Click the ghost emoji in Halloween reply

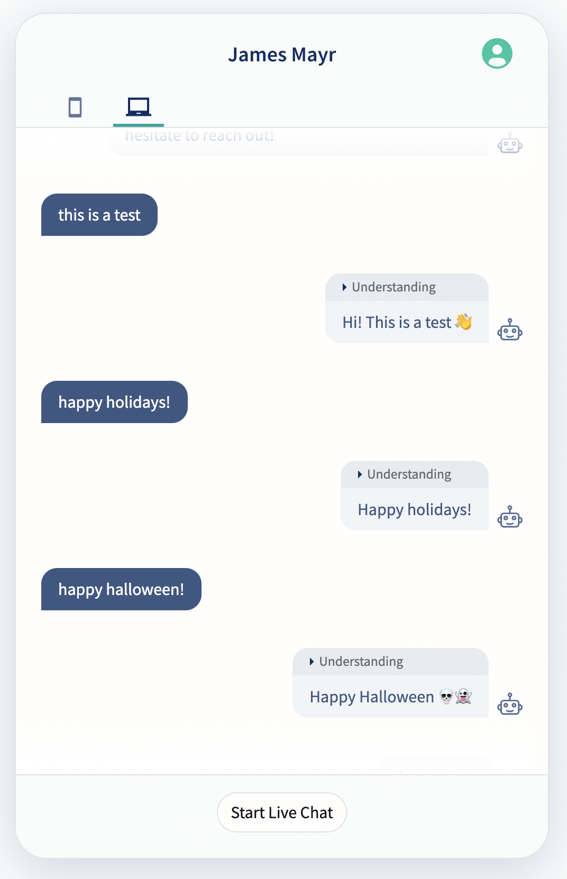[464, 697]
